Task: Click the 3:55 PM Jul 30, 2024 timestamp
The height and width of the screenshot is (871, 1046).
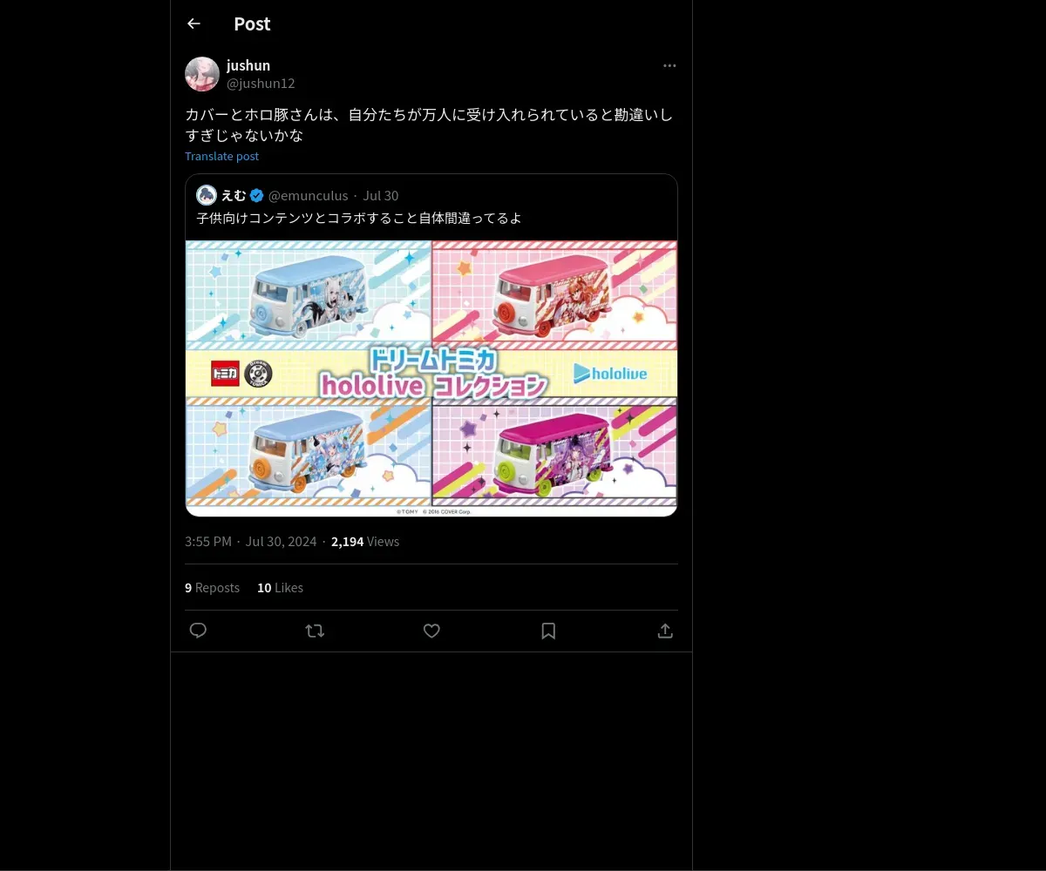Action: (x=251, y=542)
